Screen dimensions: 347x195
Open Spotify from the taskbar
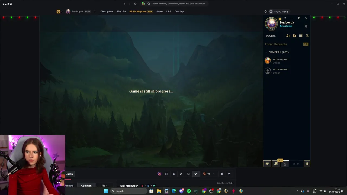[x=189, y=191]
